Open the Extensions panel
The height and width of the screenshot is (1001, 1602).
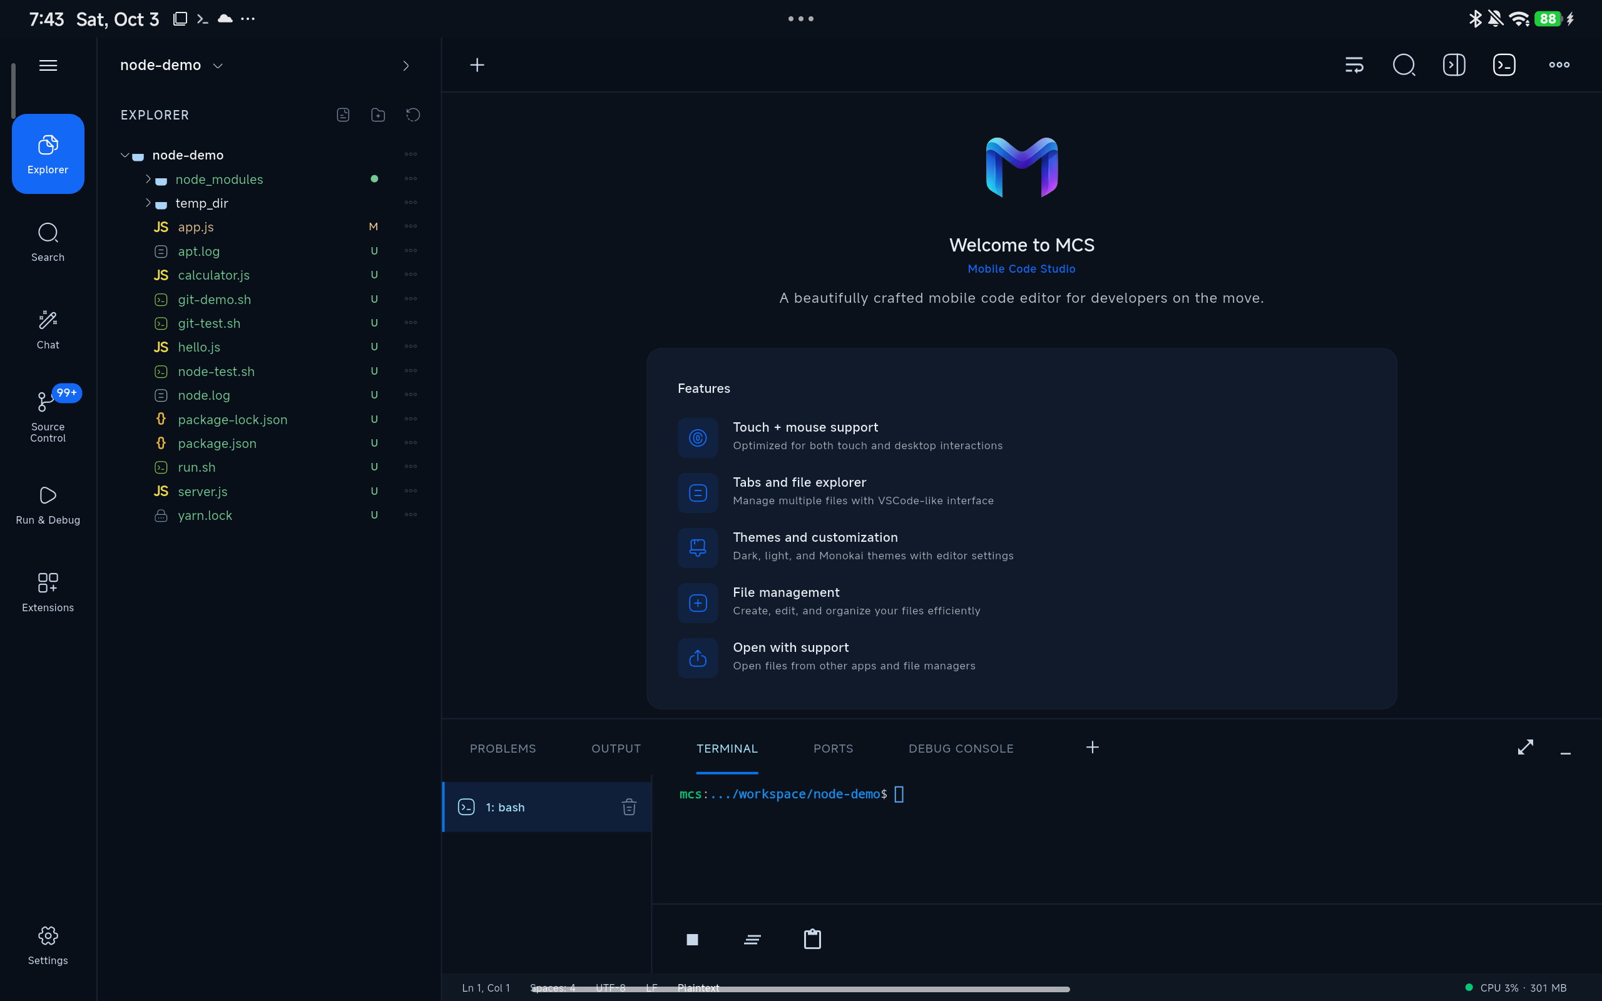48,592
